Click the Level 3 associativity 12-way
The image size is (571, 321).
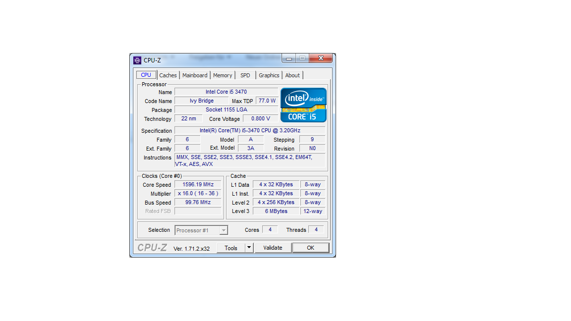coord(313,211)
